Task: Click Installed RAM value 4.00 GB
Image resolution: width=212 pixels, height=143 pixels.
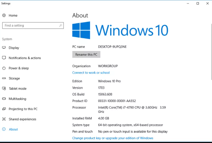Action: tap(104, 118)
